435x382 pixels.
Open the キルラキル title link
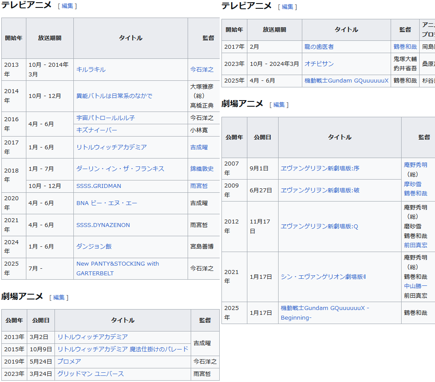[91, 69]
